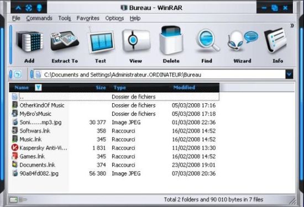The width and height of the screenshot is (304, 207).
Task: Click the key icon in status bar
Action: [23, 199]
